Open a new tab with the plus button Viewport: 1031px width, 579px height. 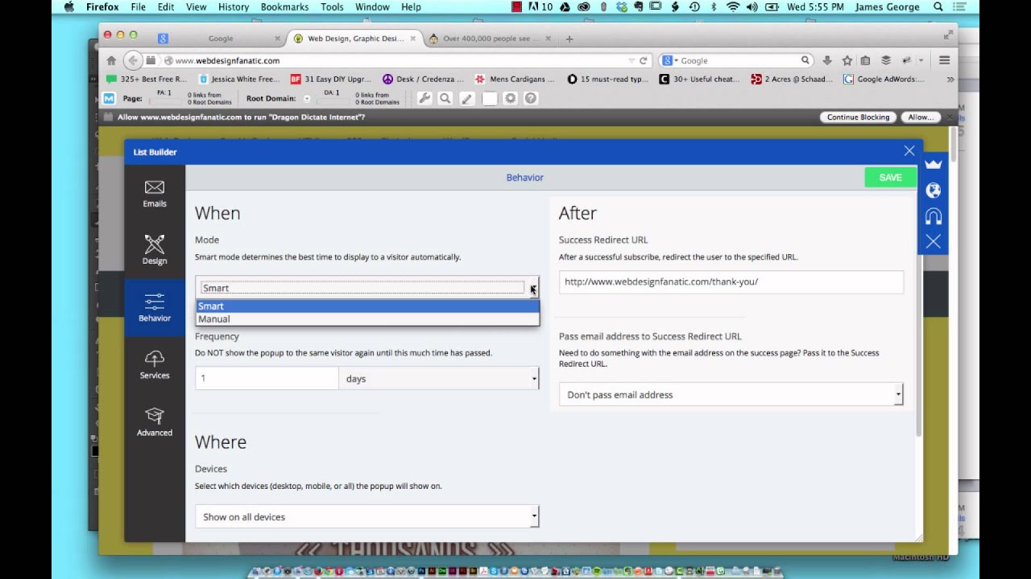(x=569, y=39)
